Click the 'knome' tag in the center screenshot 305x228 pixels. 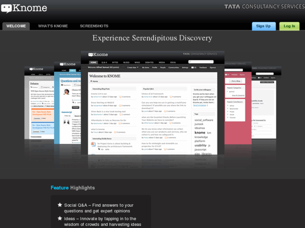click(200, 133)
